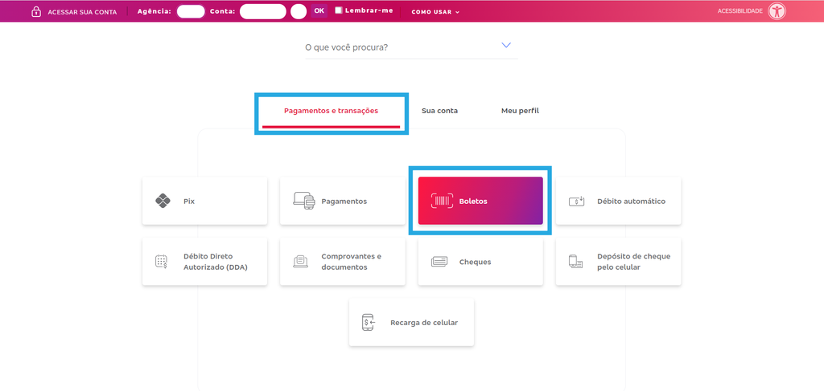Expand the Como Usar dropdown menu
This screenshot has height=391, width=824.
coord(435,11)
